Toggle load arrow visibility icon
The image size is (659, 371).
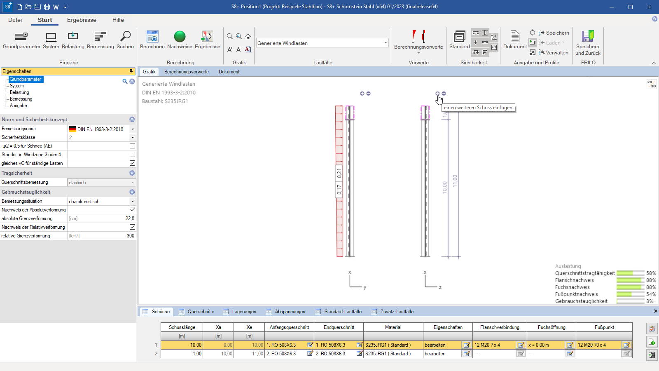tap(476, 42)
